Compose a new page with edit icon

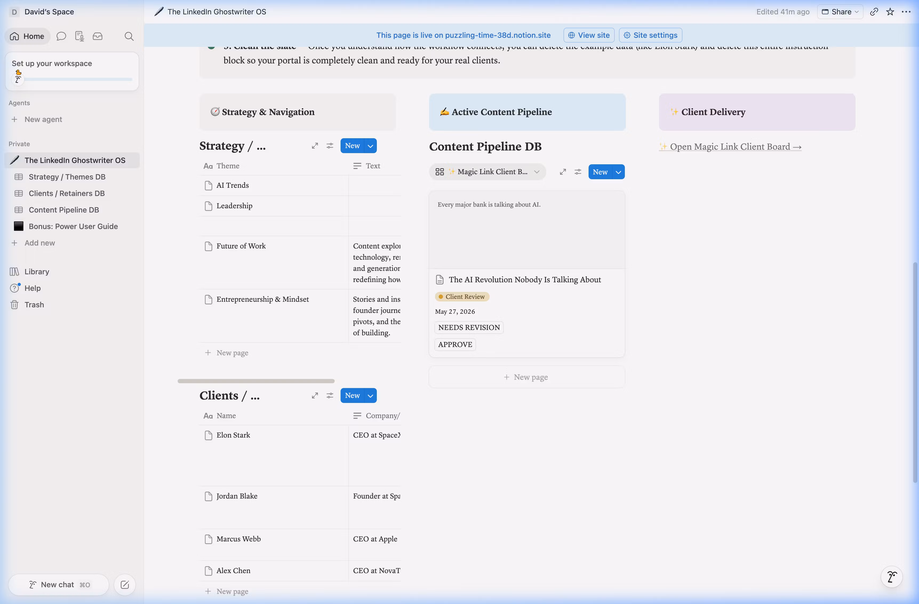pyautogui.click(x=125, y=585)
